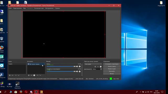The height and width of the screenshot is (94, 168).
Task: Add a scene transition with the plus icon
Action: [95, 67]
